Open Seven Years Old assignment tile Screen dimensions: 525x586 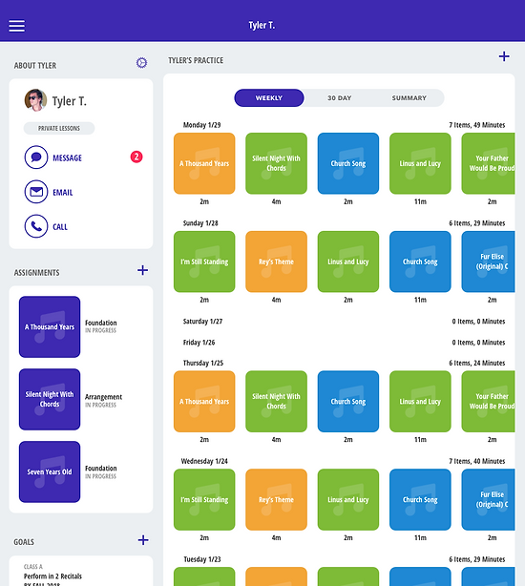click(50, 471)
